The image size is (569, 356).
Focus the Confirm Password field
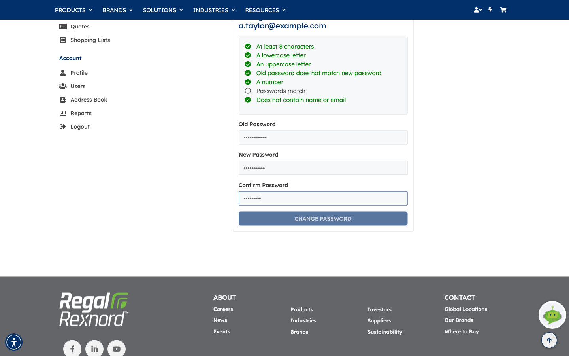tap(323, 199)
